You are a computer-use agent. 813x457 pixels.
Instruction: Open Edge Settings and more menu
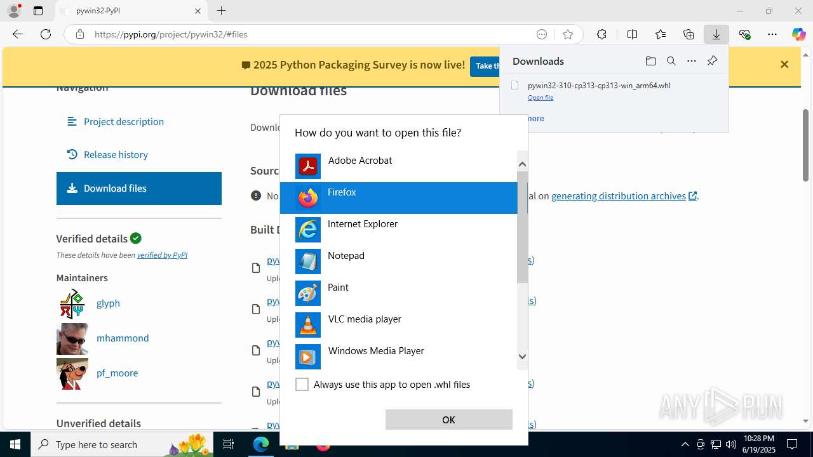[772, 34]
